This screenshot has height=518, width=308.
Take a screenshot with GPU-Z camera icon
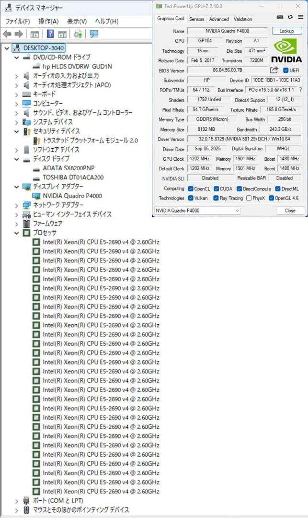[280, 17]
